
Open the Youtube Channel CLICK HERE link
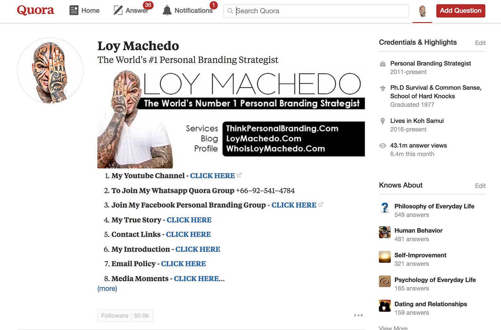tap(213, 176)
